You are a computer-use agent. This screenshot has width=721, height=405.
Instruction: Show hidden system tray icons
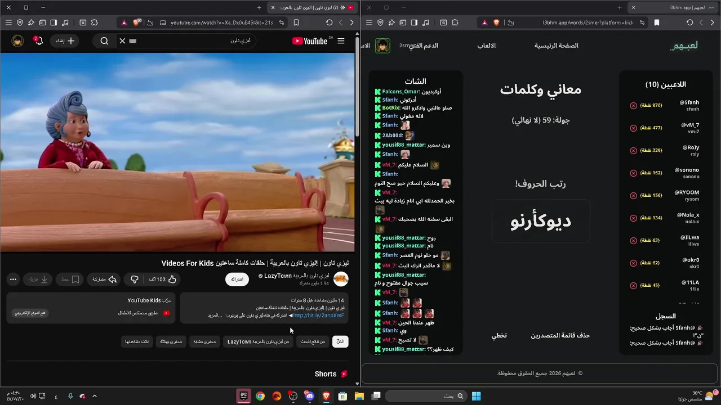pyautogui.click(x=95, y=396)
